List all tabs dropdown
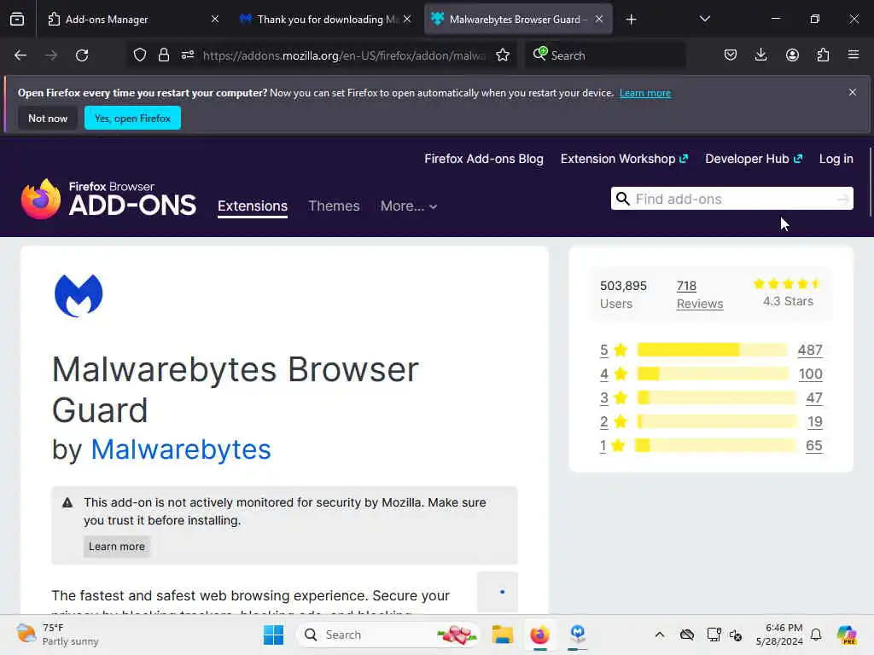 point(704,19)
